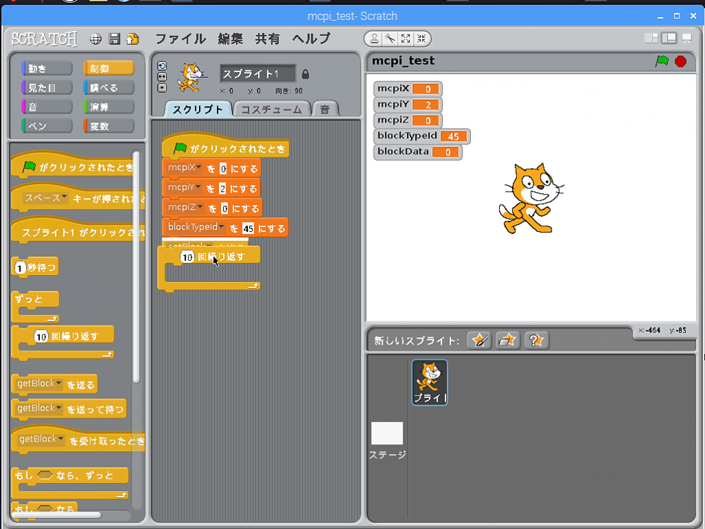Select the 演算 block category
The width and height of the screenshot is (705, 529).
108,107
